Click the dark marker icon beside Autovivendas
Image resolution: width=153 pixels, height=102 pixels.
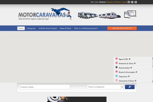point(117,67)
